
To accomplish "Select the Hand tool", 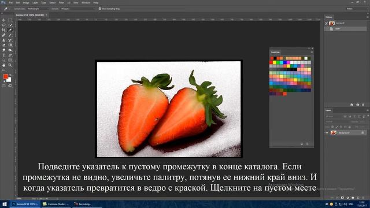I will coord(3,65).
